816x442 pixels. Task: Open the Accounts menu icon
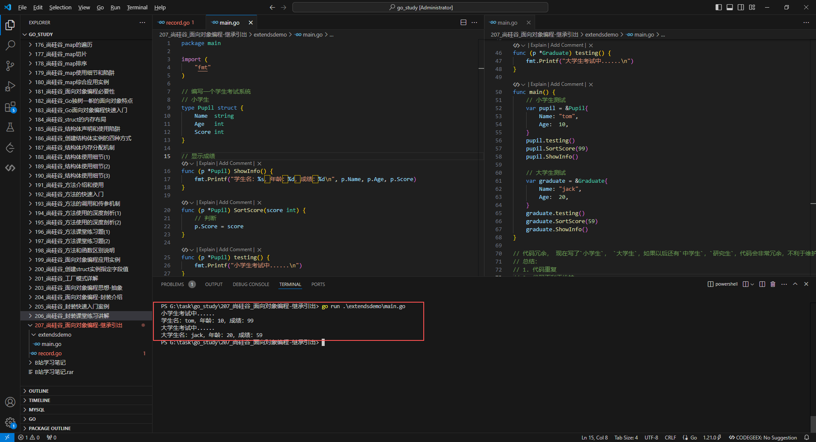pos(10,402)
